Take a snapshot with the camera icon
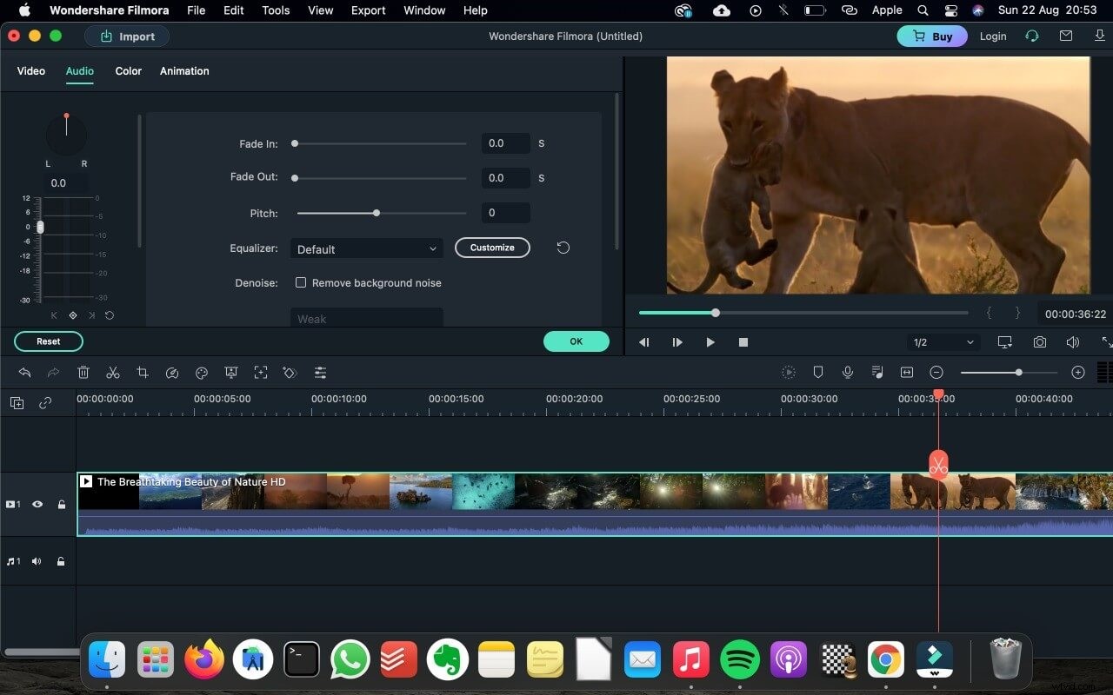1113x695 pixels. tap(1040, 342)
